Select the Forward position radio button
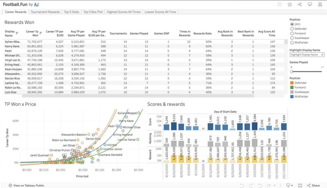This screenshot has height=188, width=327. click(x=292, y=33)
